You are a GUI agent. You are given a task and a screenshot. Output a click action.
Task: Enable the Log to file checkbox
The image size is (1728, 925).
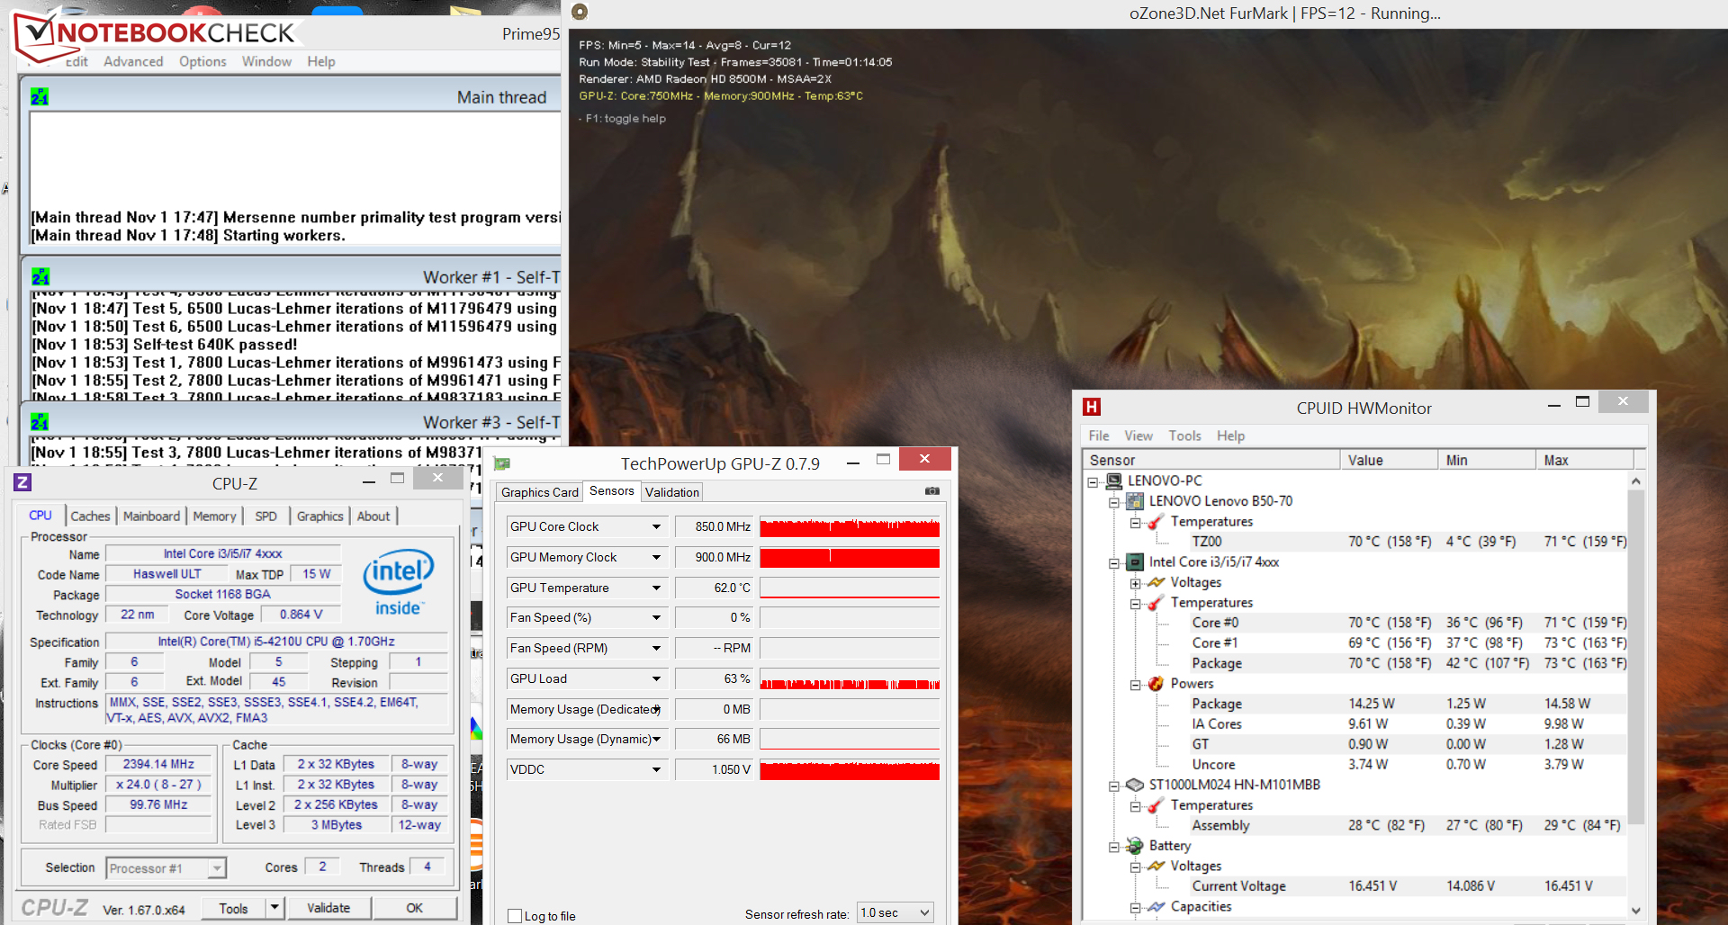[x=515, y=916]
